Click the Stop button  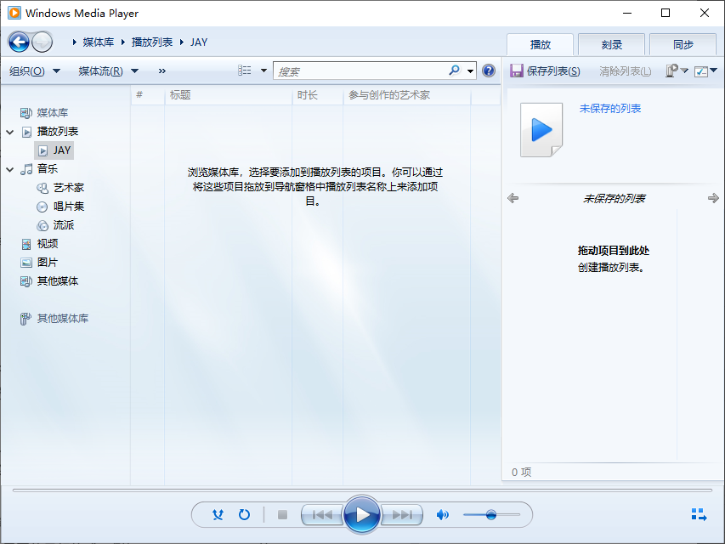282,514
